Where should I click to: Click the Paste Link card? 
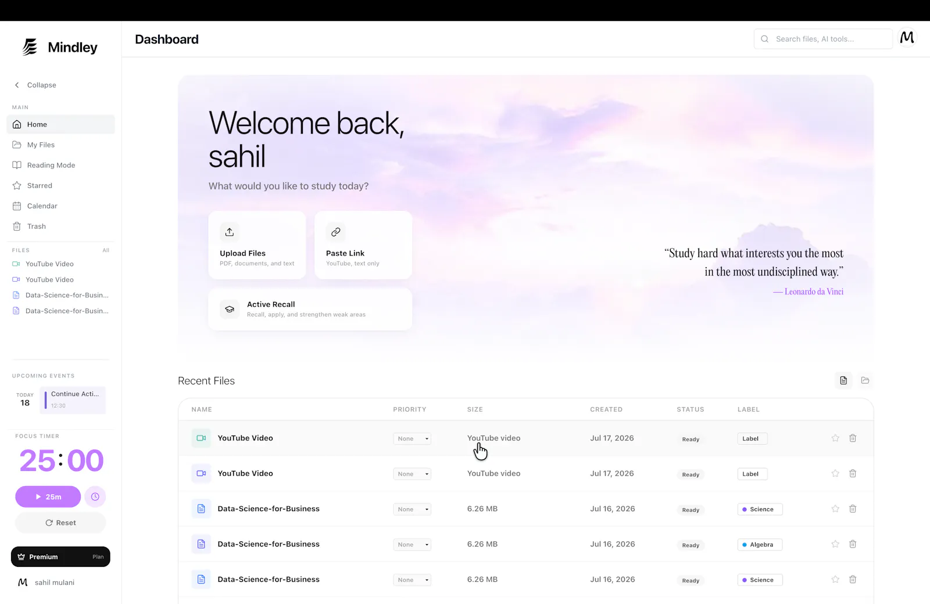pos(363,245)
